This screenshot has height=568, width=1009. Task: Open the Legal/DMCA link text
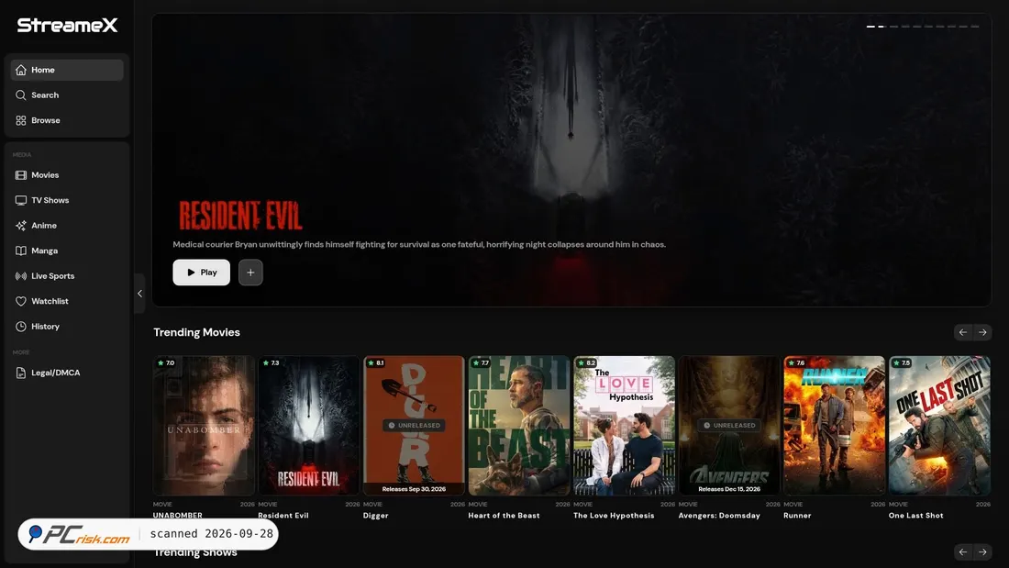55,373
